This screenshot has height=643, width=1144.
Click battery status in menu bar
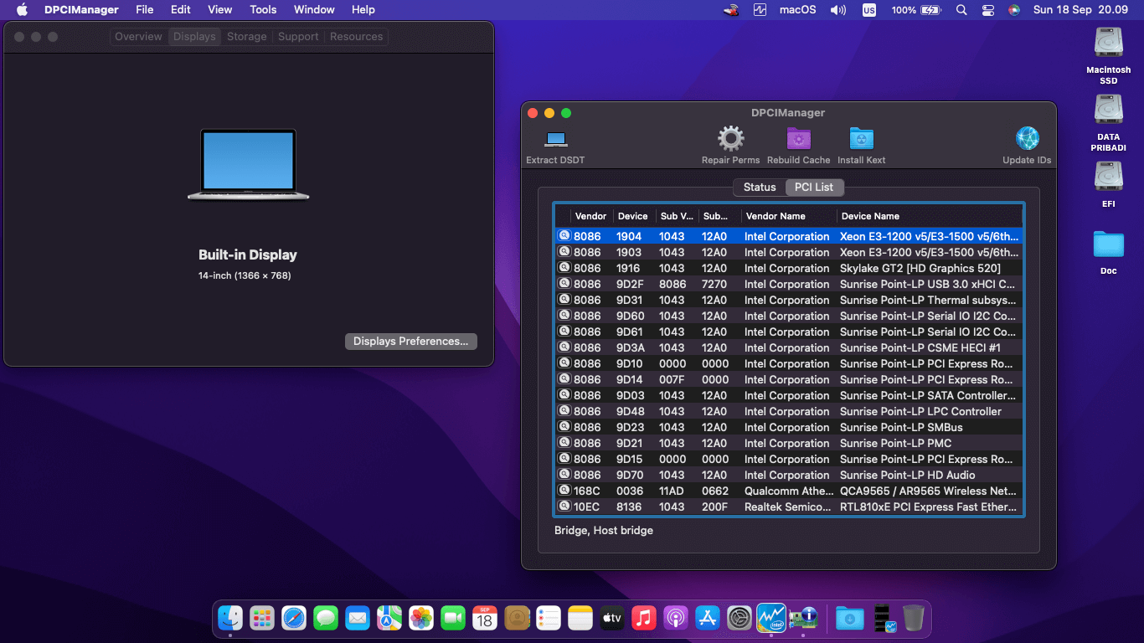917,10
